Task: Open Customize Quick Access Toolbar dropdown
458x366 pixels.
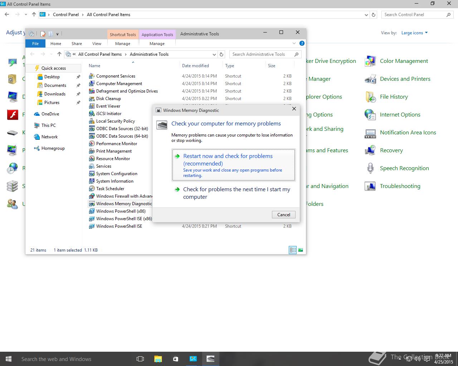Action: click(x=57, y=34)
